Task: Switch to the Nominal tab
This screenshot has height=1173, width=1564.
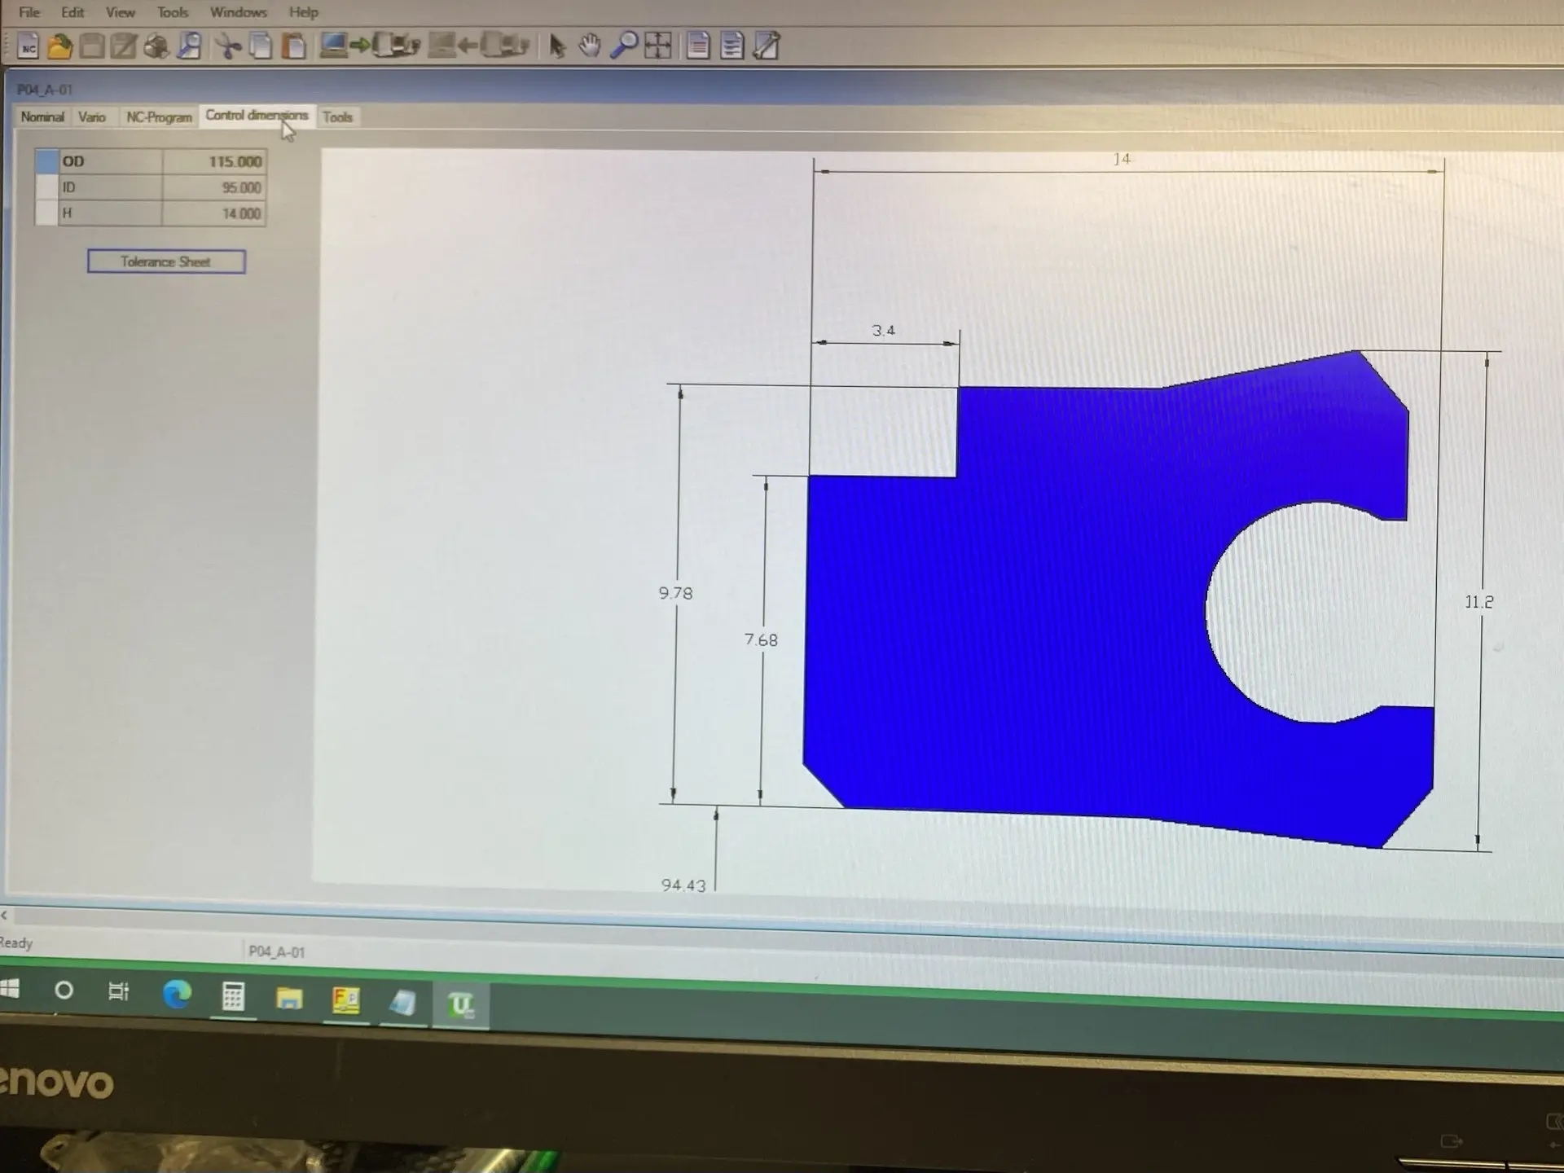Action: point(42,117)
